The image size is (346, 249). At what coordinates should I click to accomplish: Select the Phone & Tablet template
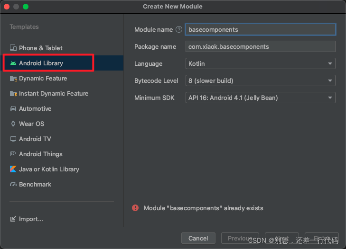62,48
